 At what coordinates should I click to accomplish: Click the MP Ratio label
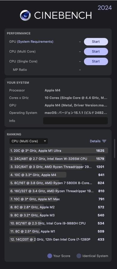click(20, 70)
